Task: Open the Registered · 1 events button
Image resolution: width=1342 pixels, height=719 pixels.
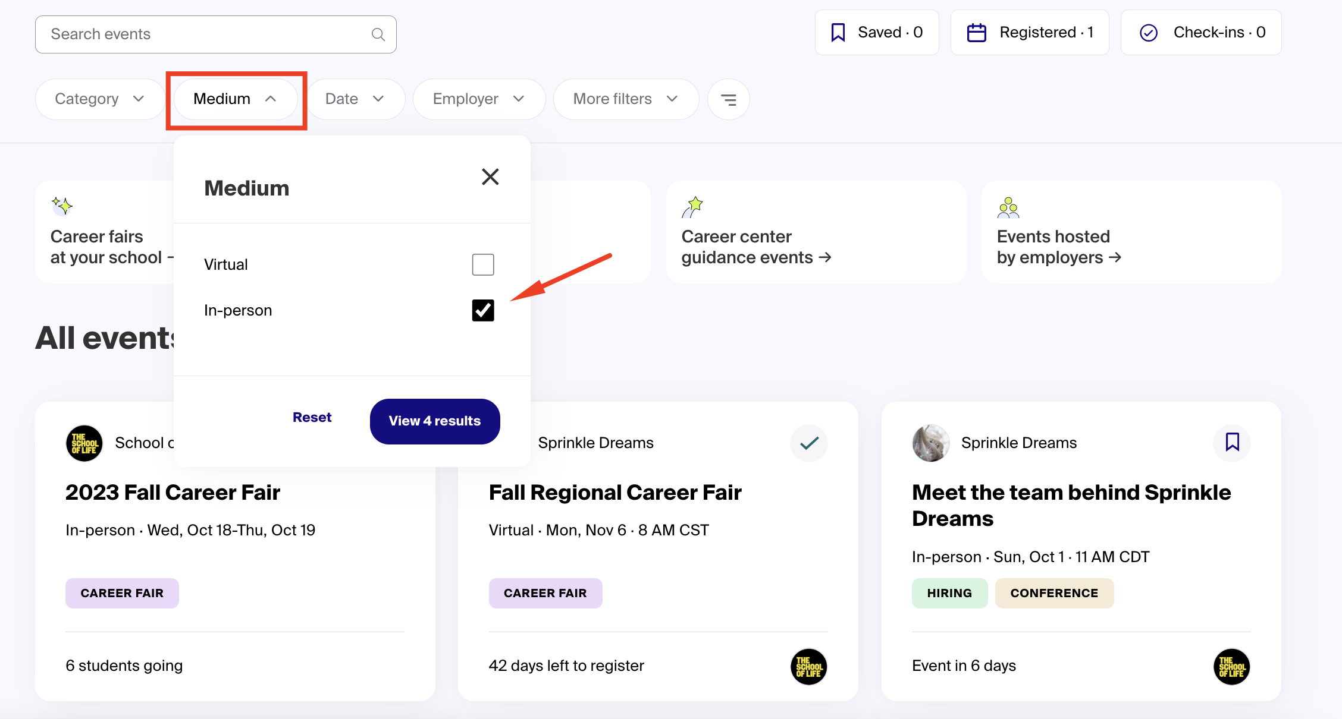Action: coord(1030,33)
